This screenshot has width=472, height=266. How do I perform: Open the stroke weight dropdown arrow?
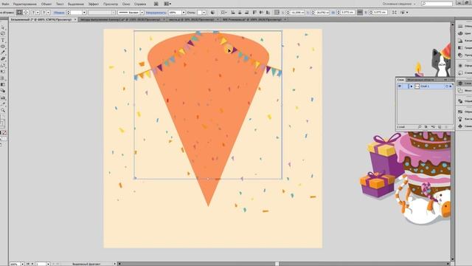click(84, 13)
